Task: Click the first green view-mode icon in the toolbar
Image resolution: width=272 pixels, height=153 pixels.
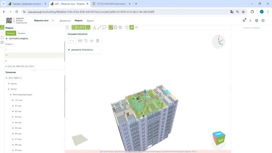Action: coord(74,27)
